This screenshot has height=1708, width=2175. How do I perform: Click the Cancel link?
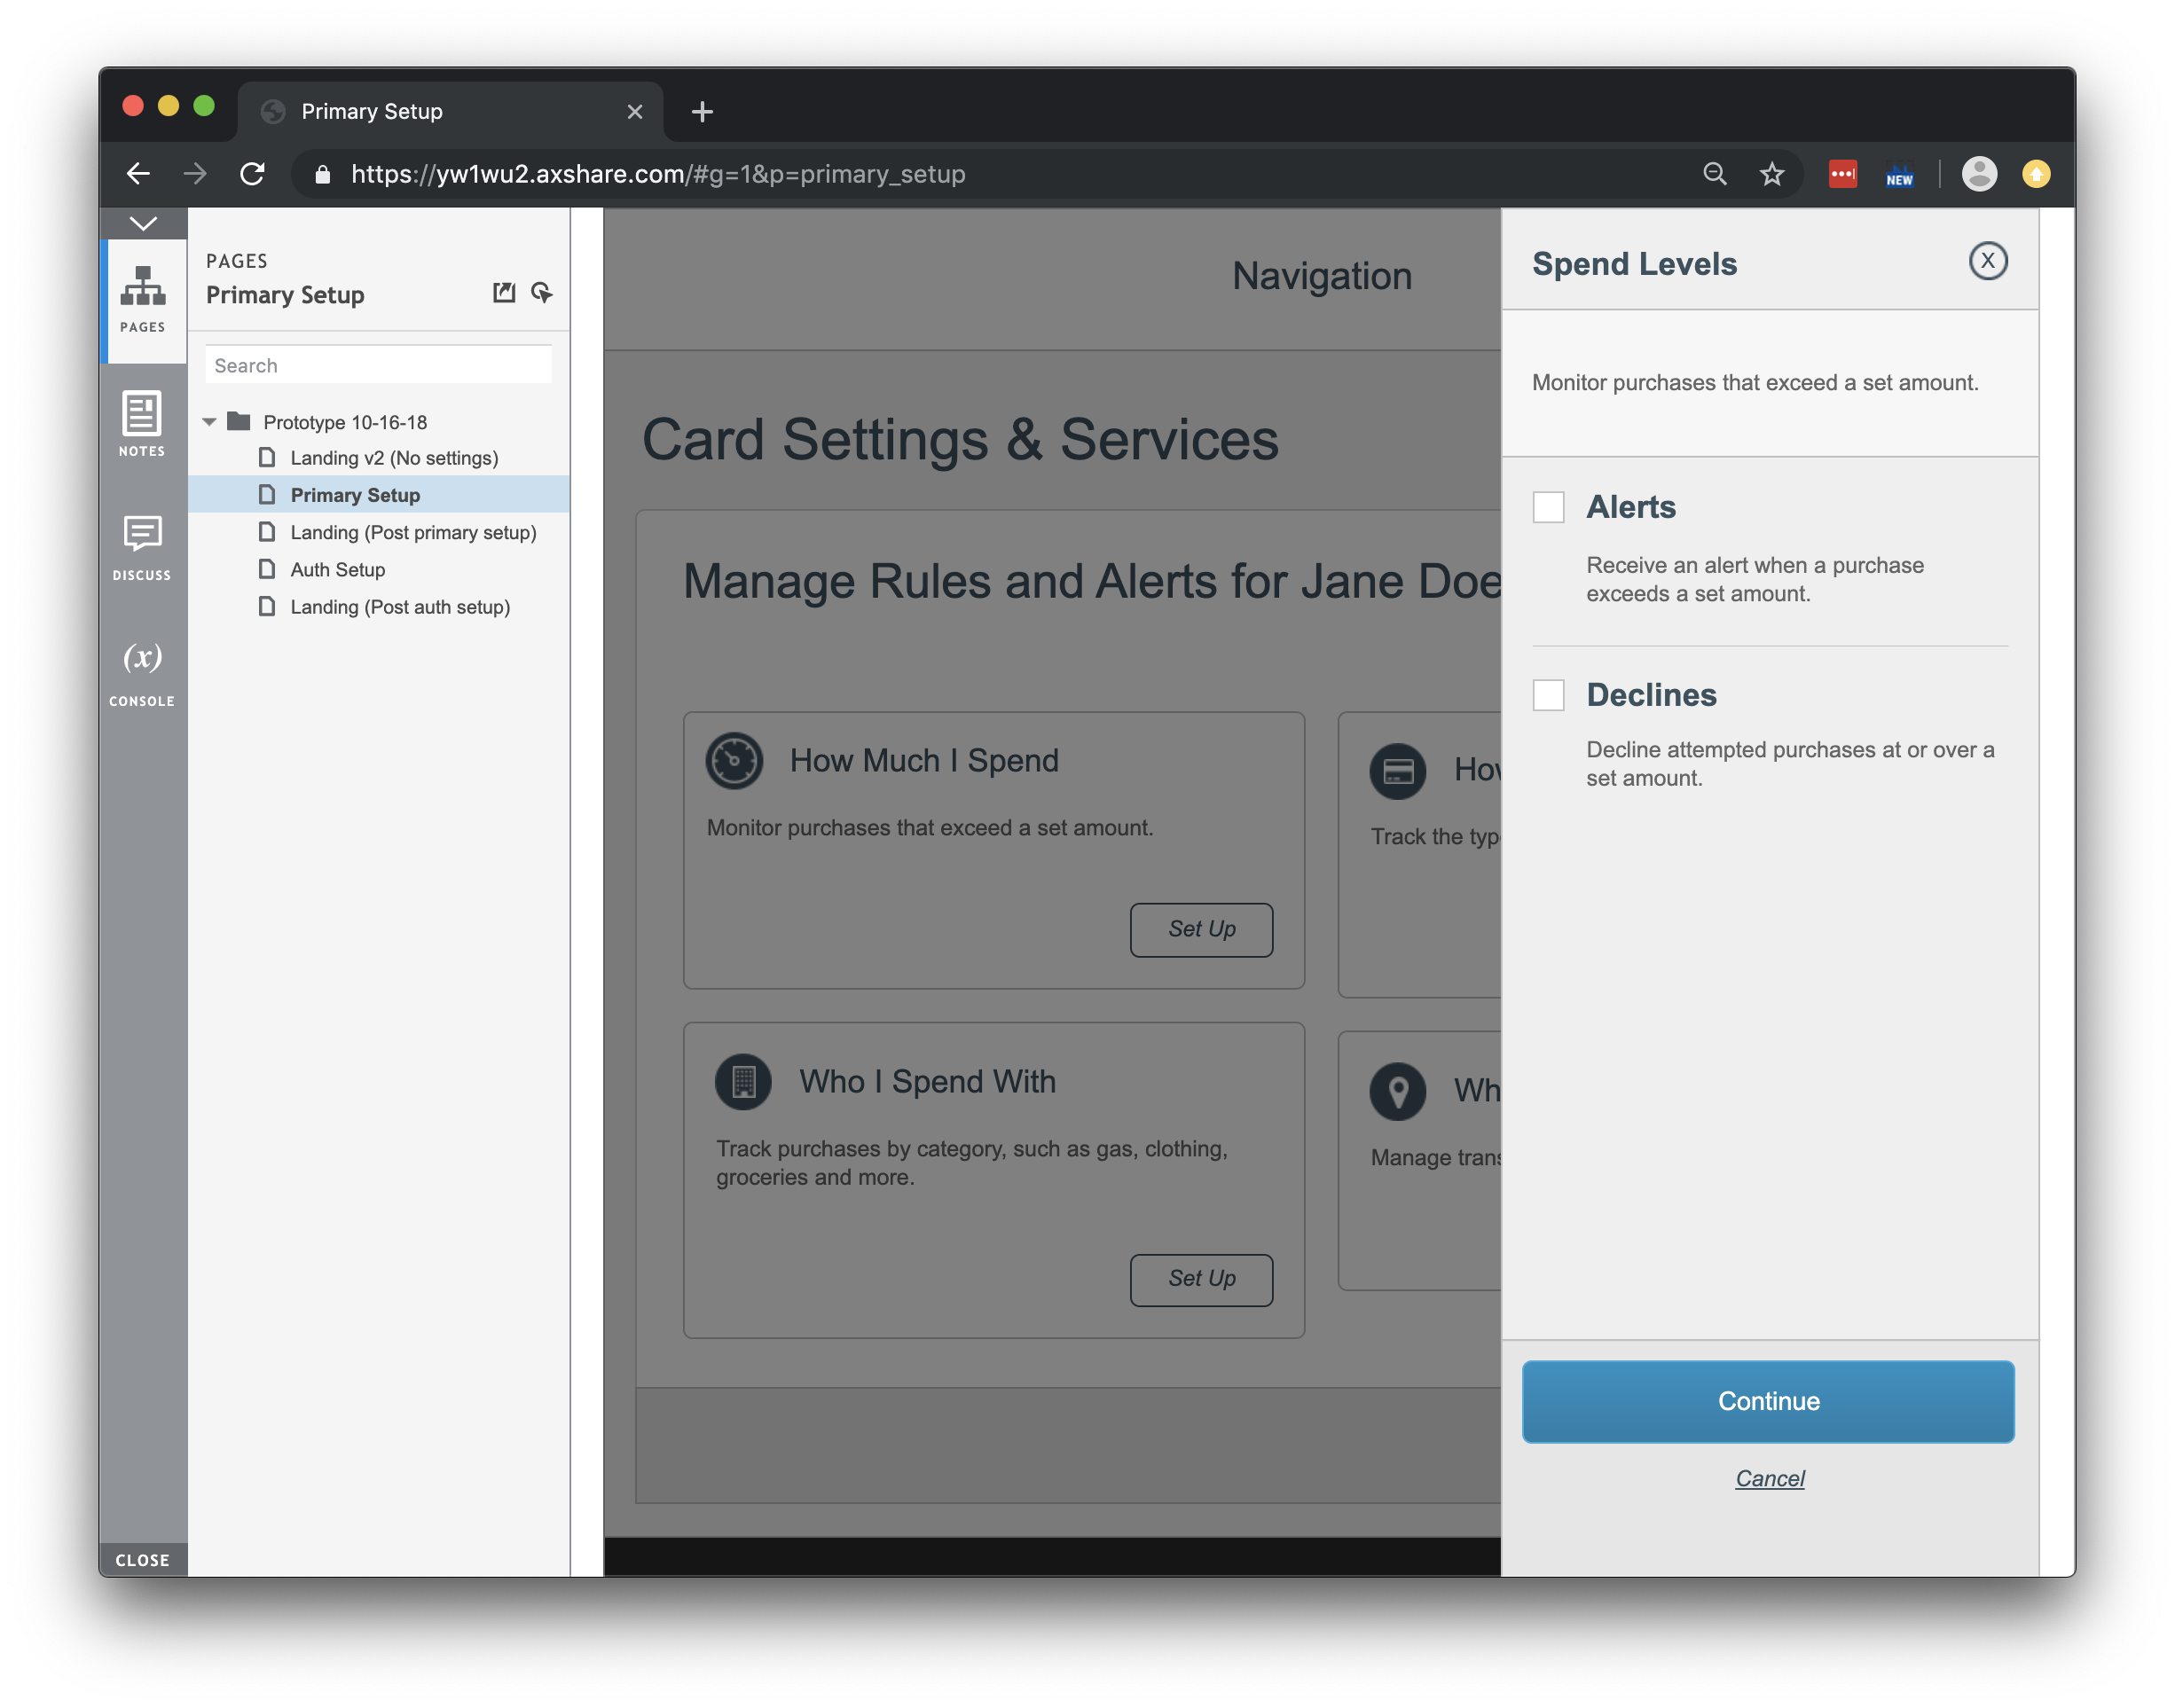pos(1770,1478)
